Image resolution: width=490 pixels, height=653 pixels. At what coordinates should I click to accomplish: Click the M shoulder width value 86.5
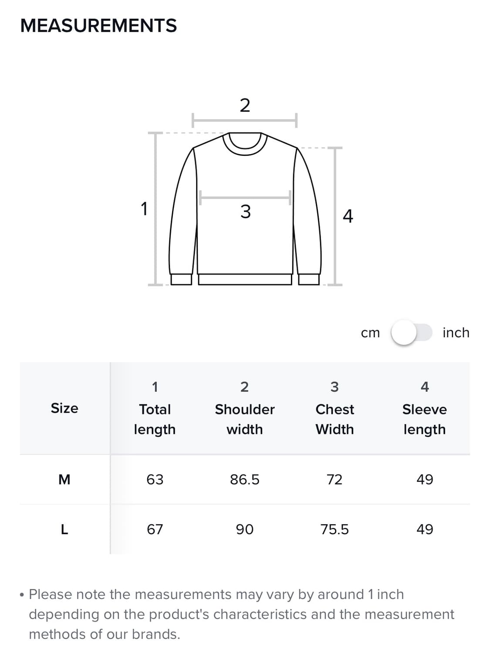click(x=245, y=480)
